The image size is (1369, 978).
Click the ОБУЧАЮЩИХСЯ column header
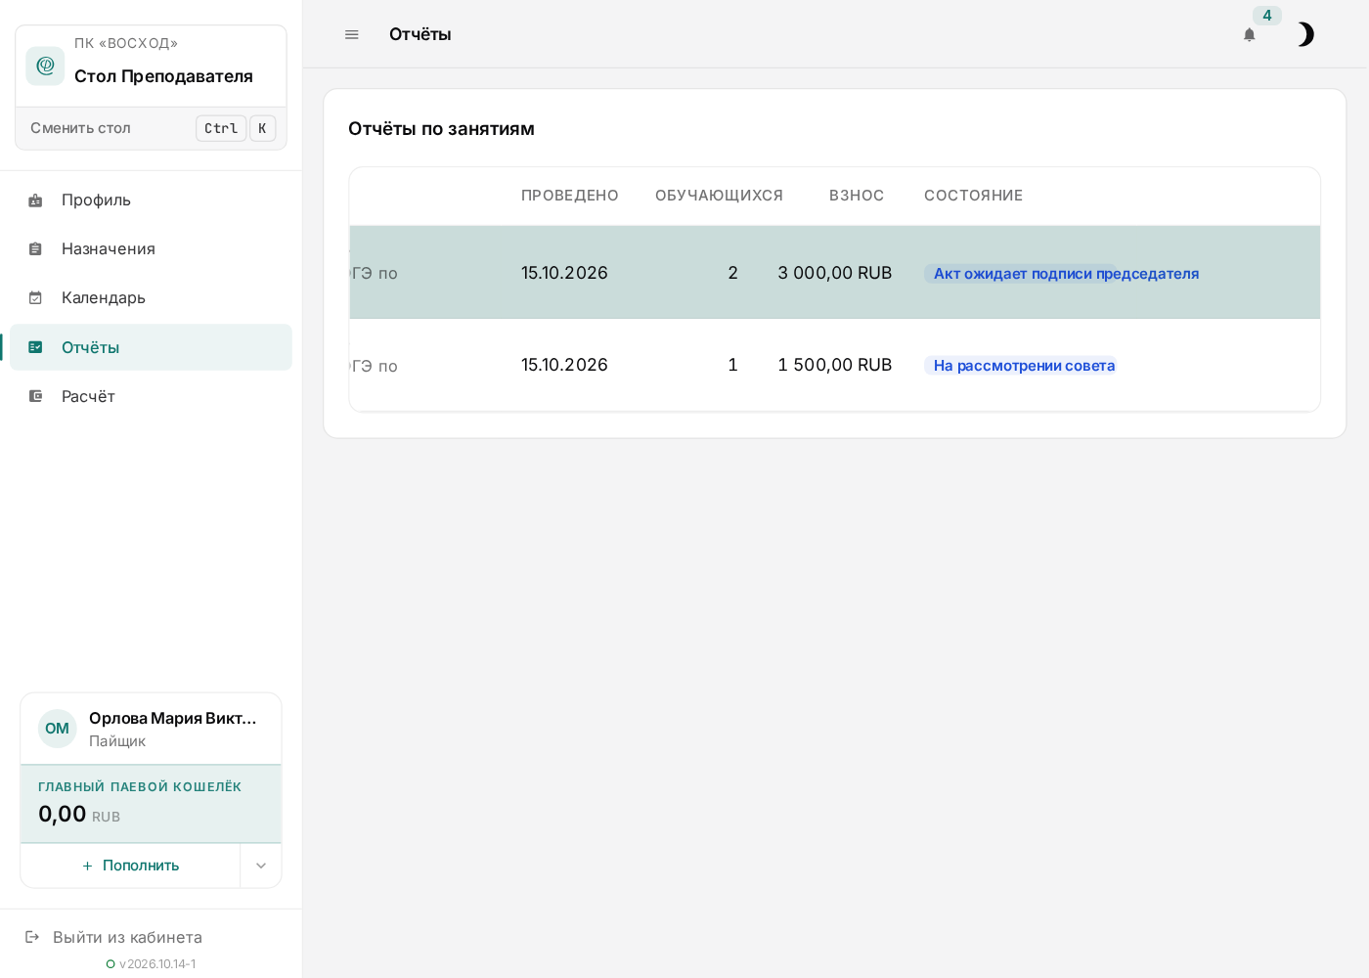[719, 196]
